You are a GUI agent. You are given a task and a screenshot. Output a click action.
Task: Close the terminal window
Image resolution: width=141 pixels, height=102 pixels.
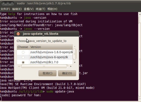pyautogui.click(x=4, y=3)
